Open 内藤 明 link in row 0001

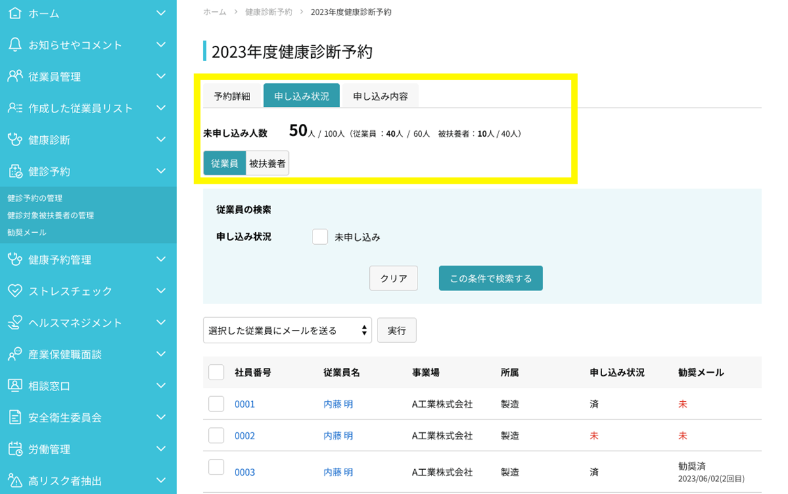point(338,404)
